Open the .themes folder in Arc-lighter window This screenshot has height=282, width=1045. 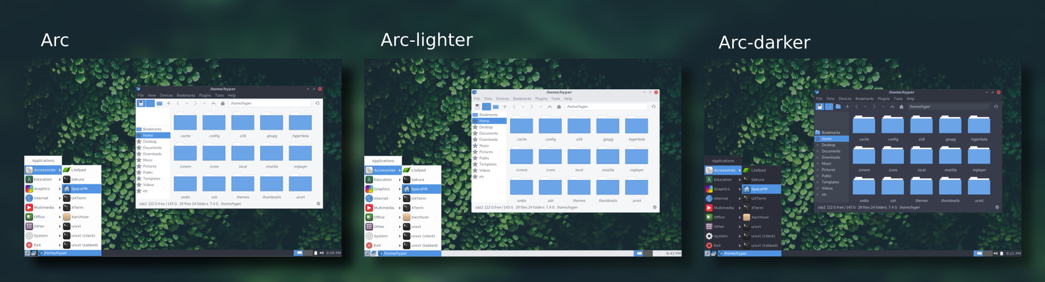tap(579, 189)
